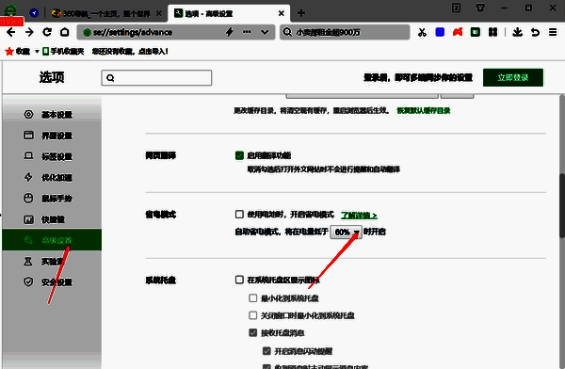Go forward using the forward arrow
The height and width of the screenshot is (369, 565).
(29, 32)
